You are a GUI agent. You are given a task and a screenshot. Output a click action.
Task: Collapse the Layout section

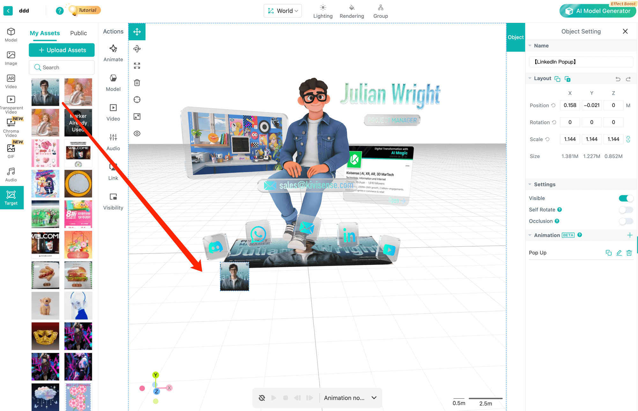pyautogui.click(x=530, y=78)
